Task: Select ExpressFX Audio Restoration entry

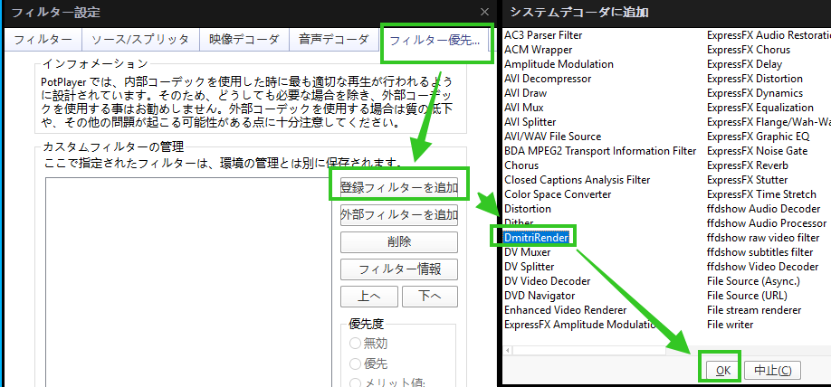Action: pyautogui.click(x=769, y=35)
